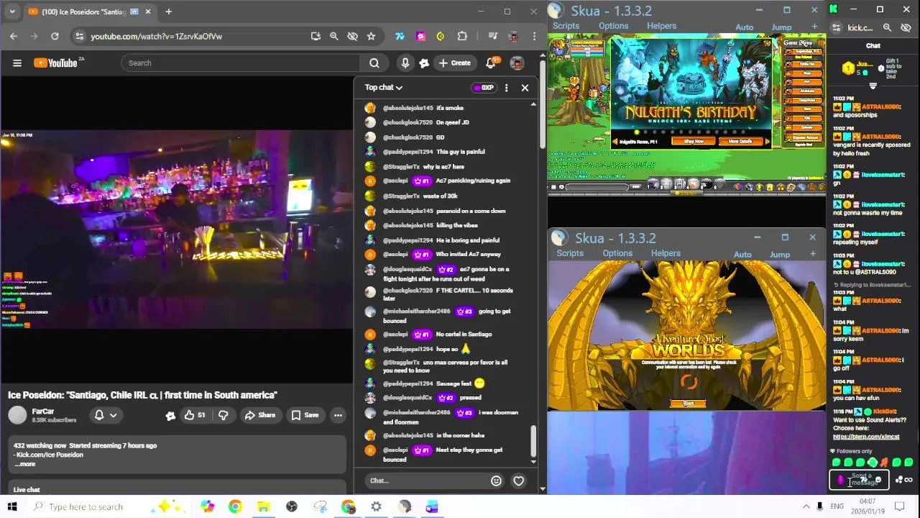Share the video via Share button

pos(259,415)
